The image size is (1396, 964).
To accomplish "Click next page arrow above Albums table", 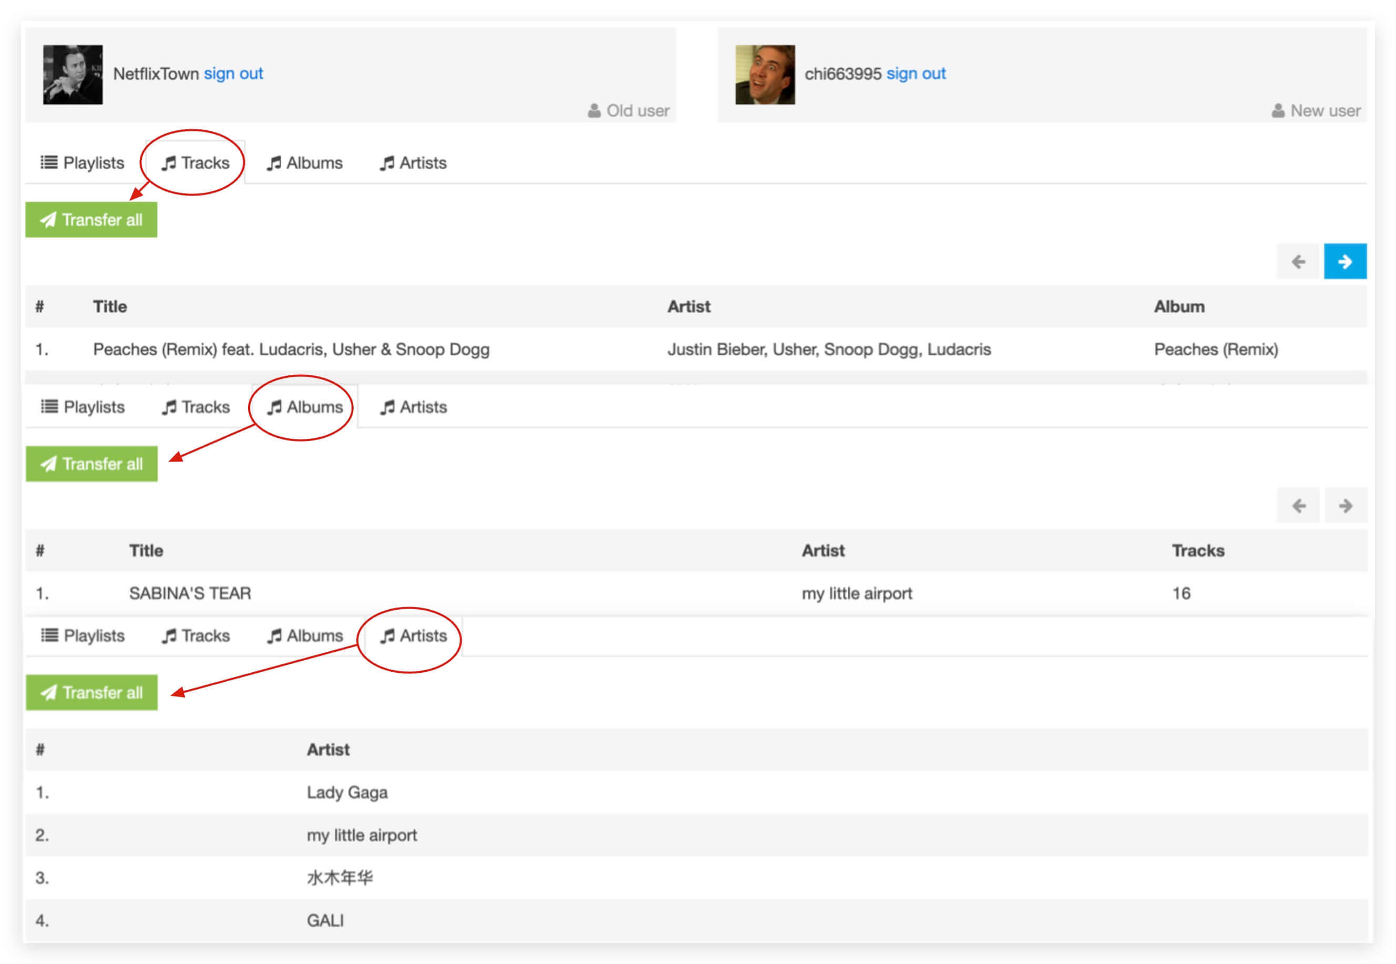I will [x=1346, y=506].
